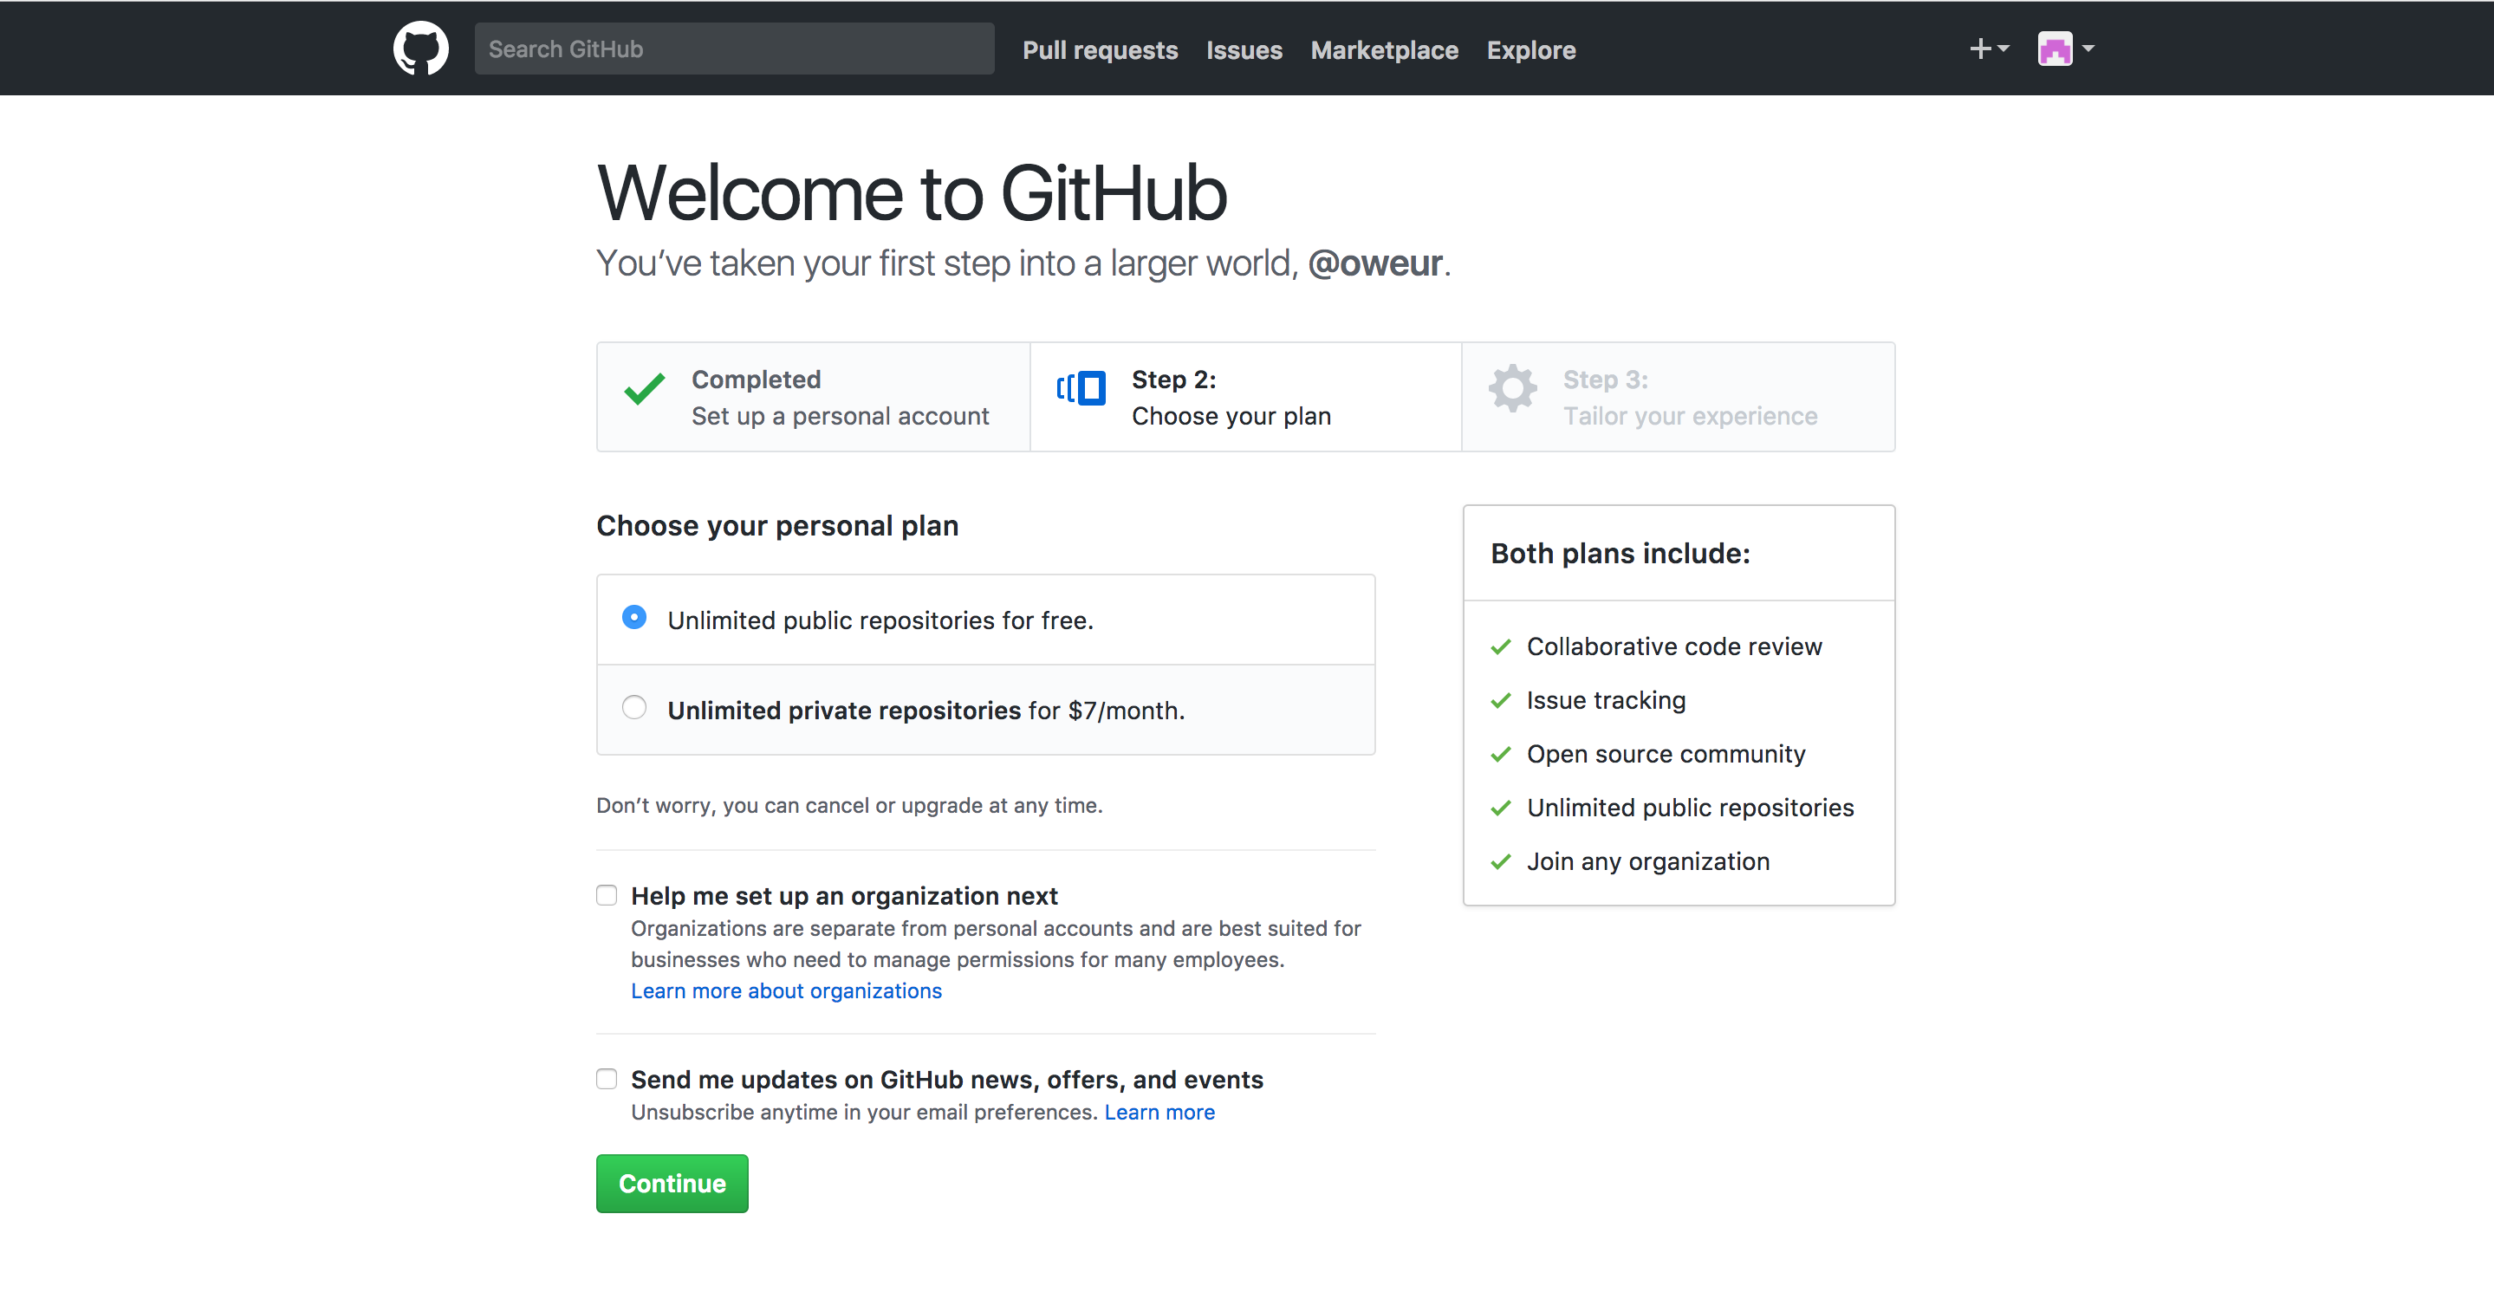The width and height of the screenshot is (2494, 1305).
Task: Open Learn more link about email preferences
Action: tap(1159, 1113)
